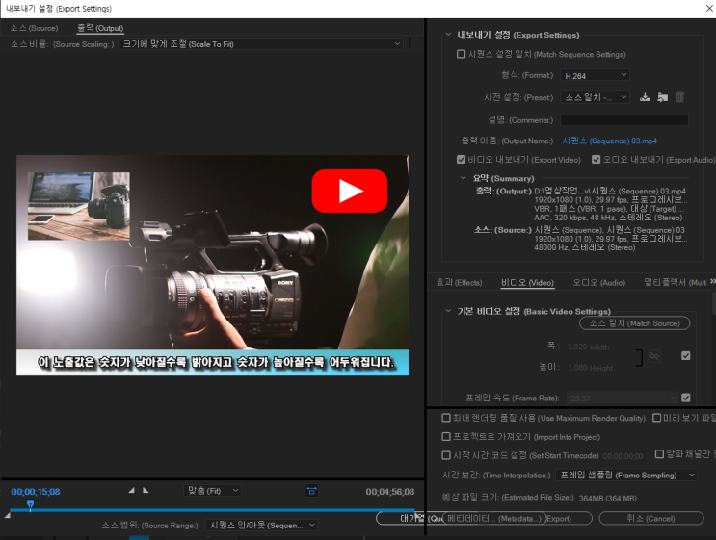Click the Queue button
716x540 pixels.
[409, 519]
